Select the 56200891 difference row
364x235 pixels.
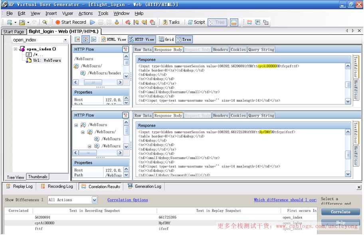(160, 217)
